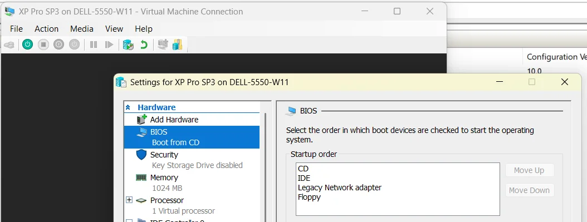Image resolution: width=587 pixels, height=222 pixels.
Task: Open the View menu
Action: coord(114,29)
